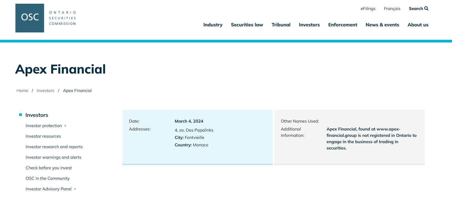Viewport: 452px width, 203px height.
Task: Click the Ontario Securities Commission wordmark
Action: click(x=63, y=18)
